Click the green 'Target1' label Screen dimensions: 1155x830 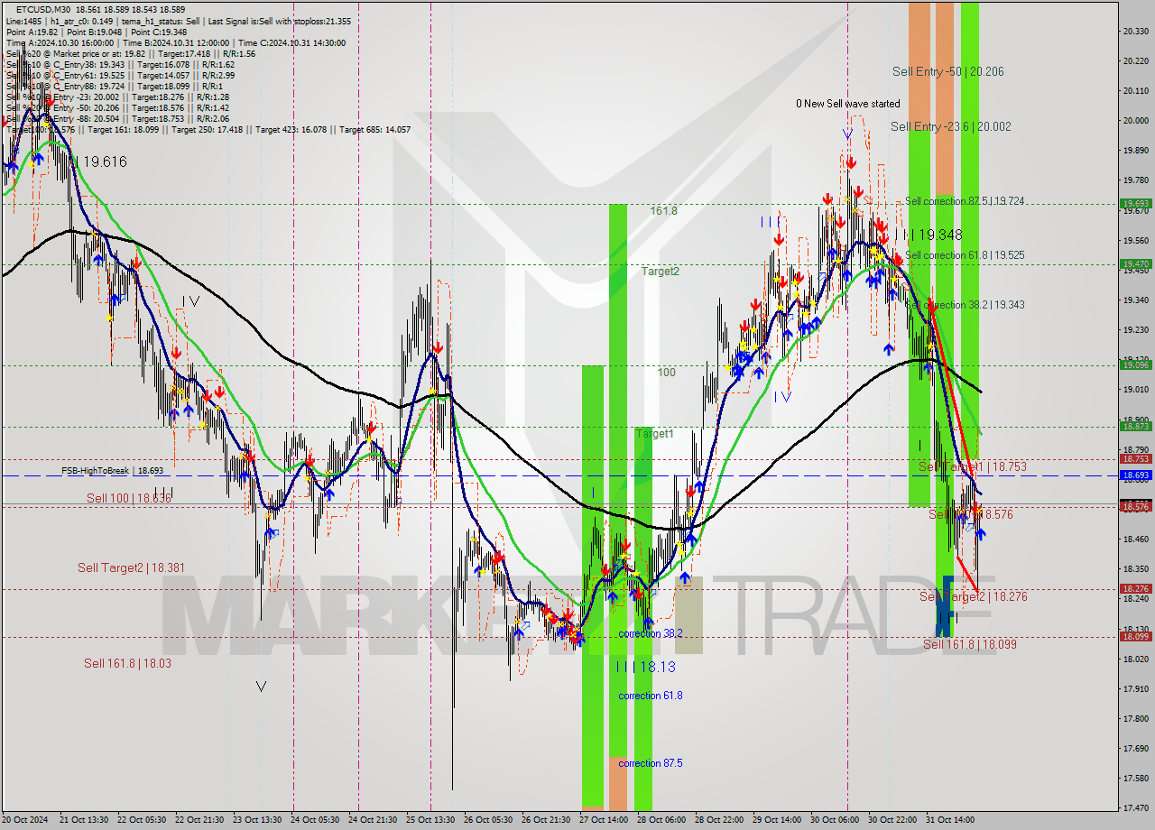pyautogui.click(x=654, y=434)
